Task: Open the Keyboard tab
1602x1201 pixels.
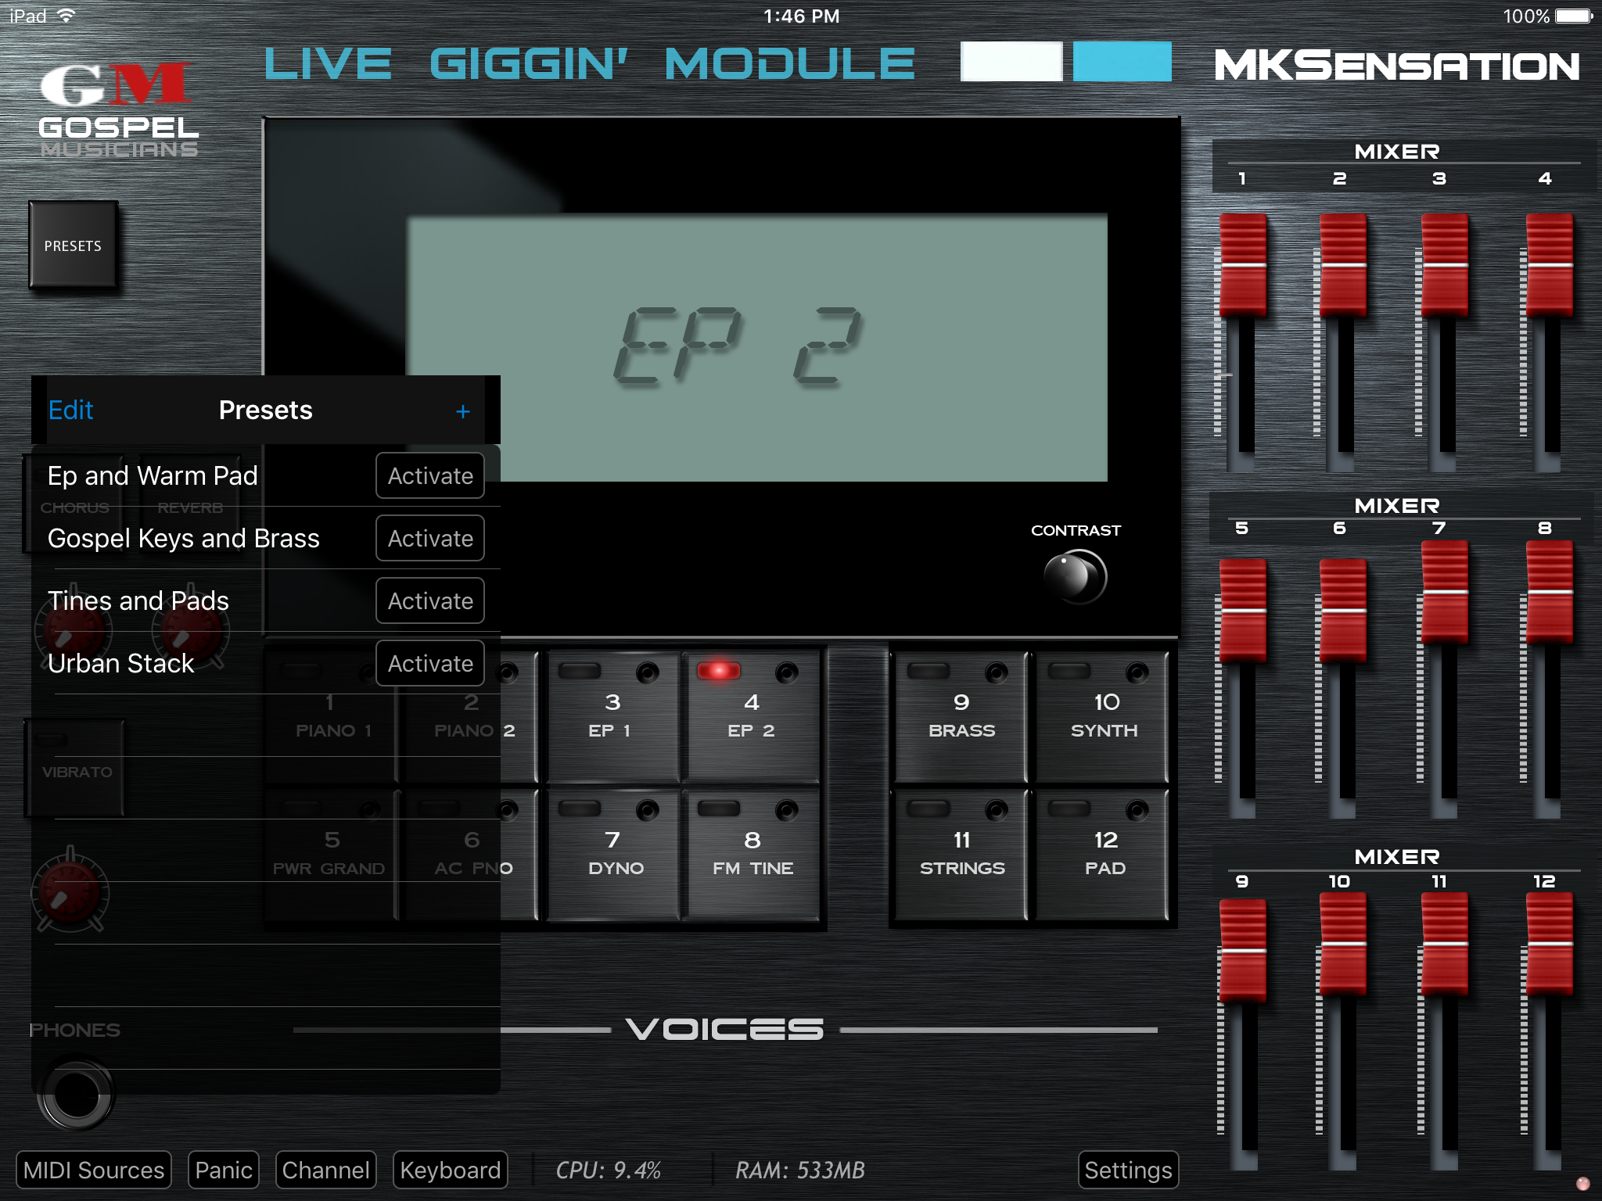Action: click(450, 1170)
